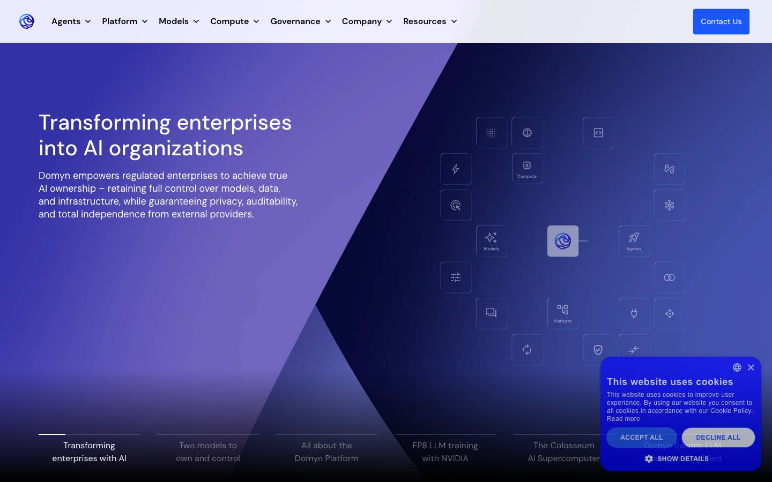Viewport: 772px width, 482px height.
Task: Click the refresh arrows icon tile
Action: [527, 350]
